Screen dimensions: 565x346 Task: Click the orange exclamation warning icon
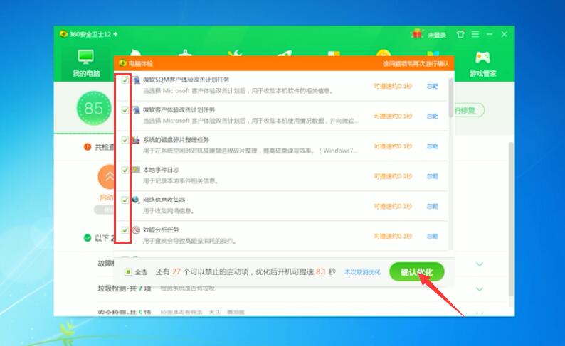click(x=88, y=147)
